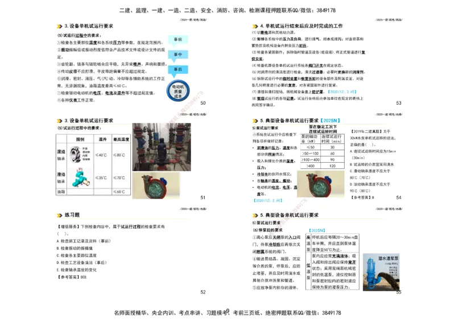This screenshot has width=455, height=322.
Task: Click the page number "53"
Action: (x=399, y=103)
